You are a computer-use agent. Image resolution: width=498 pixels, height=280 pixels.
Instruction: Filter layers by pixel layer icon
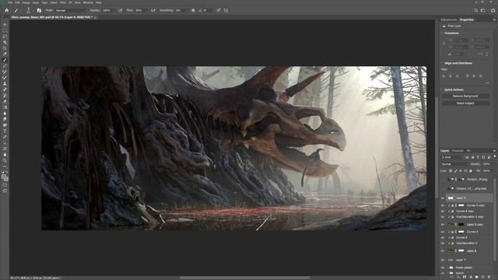pos(467,157)
